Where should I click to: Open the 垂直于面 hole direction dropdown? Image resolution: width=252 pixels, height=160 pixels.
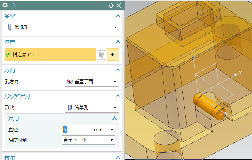92,82
